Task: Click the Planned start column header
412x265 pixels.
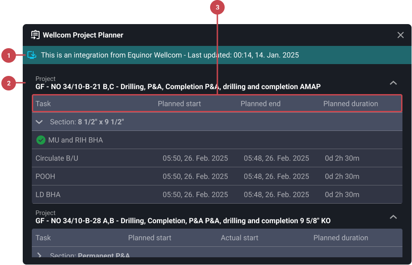Action: pyautogui.click(x=179, y=104)
